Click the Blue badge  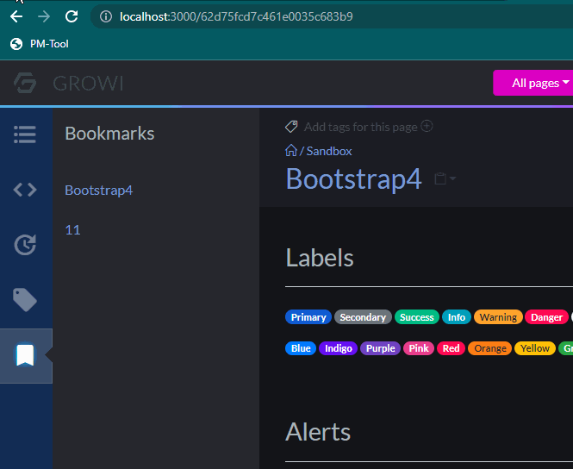click(301, 348)
